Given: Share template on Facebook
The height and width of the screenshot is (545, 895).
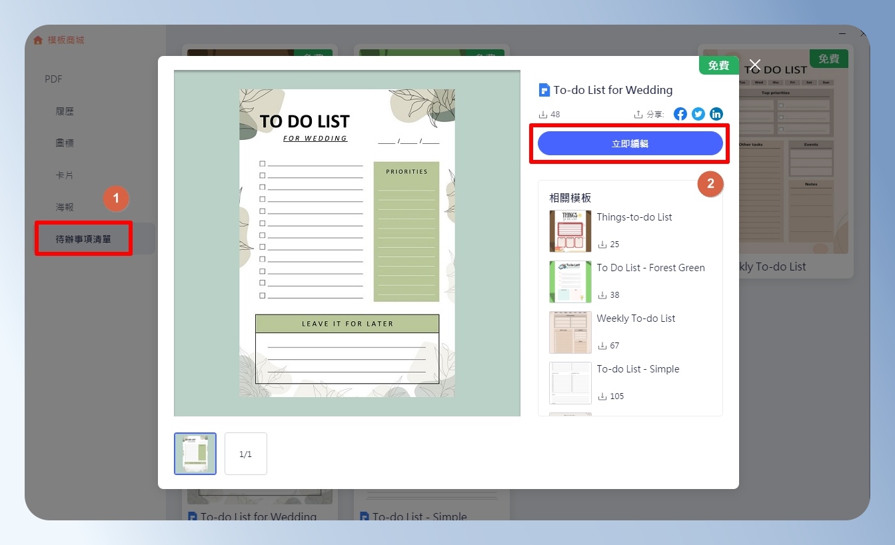Looking at the screenshot, I should [x=680, y=114].
